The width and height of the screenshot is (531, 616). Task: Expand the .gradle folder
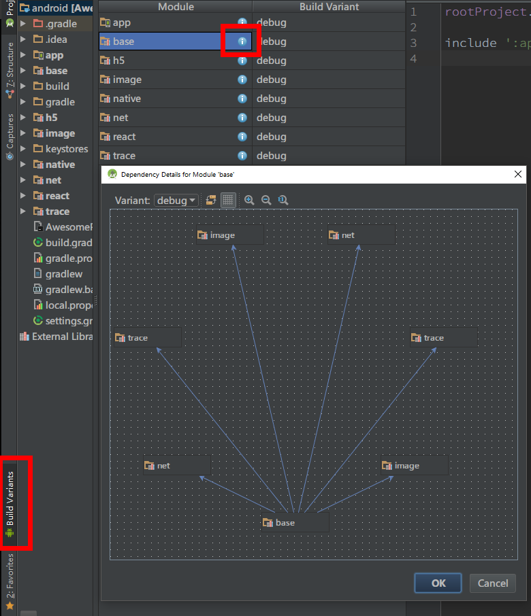23,24
